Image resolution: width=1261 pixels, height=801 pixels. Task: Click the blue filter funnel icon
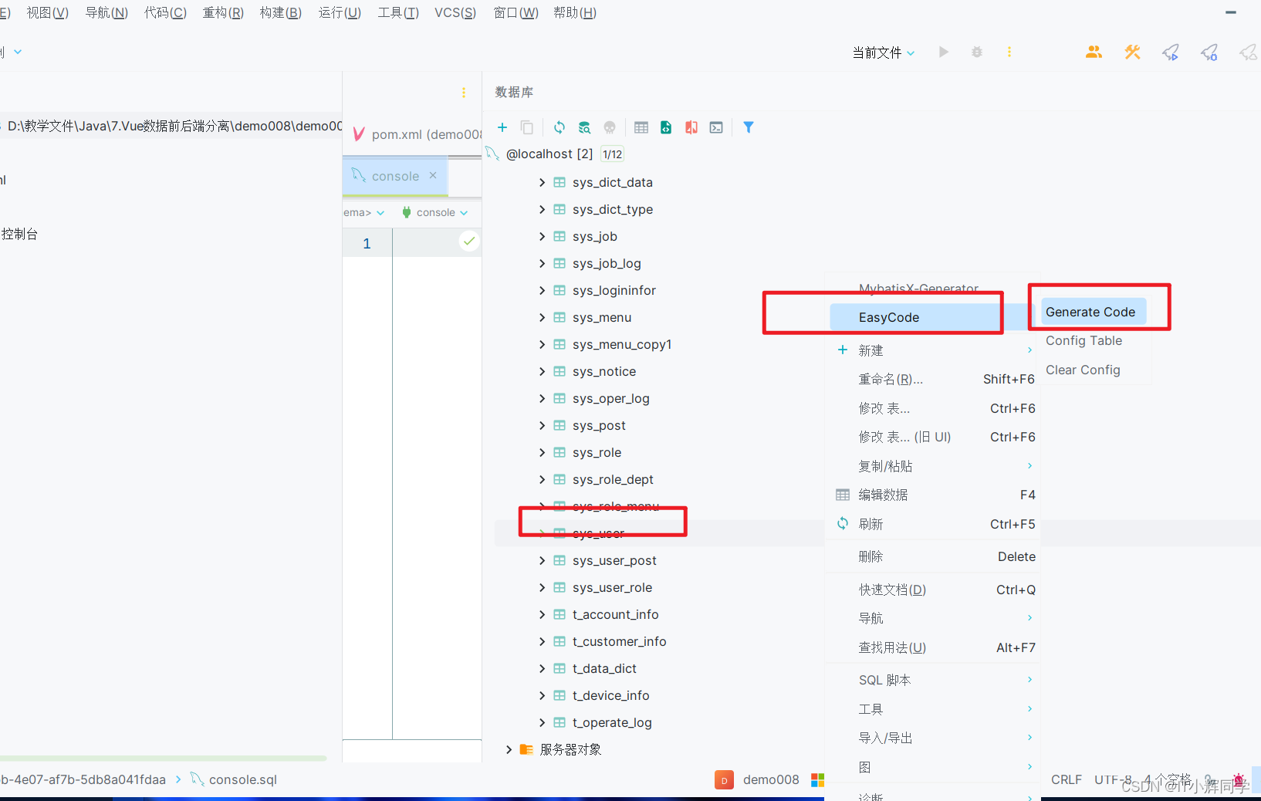click(749, 127)
